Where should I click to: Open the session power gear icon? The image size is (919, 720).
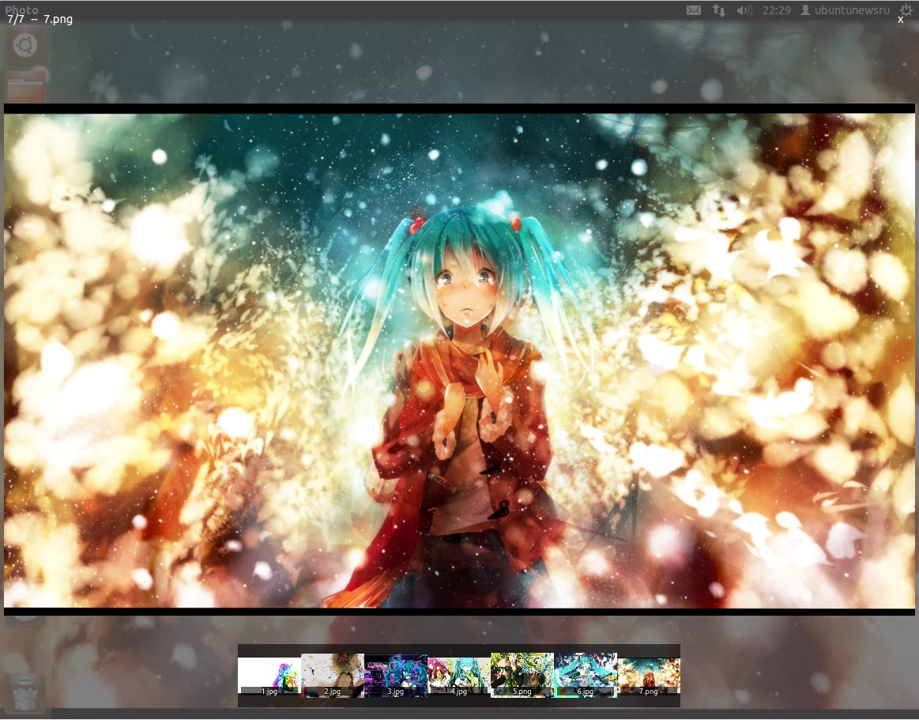[906, 9]
